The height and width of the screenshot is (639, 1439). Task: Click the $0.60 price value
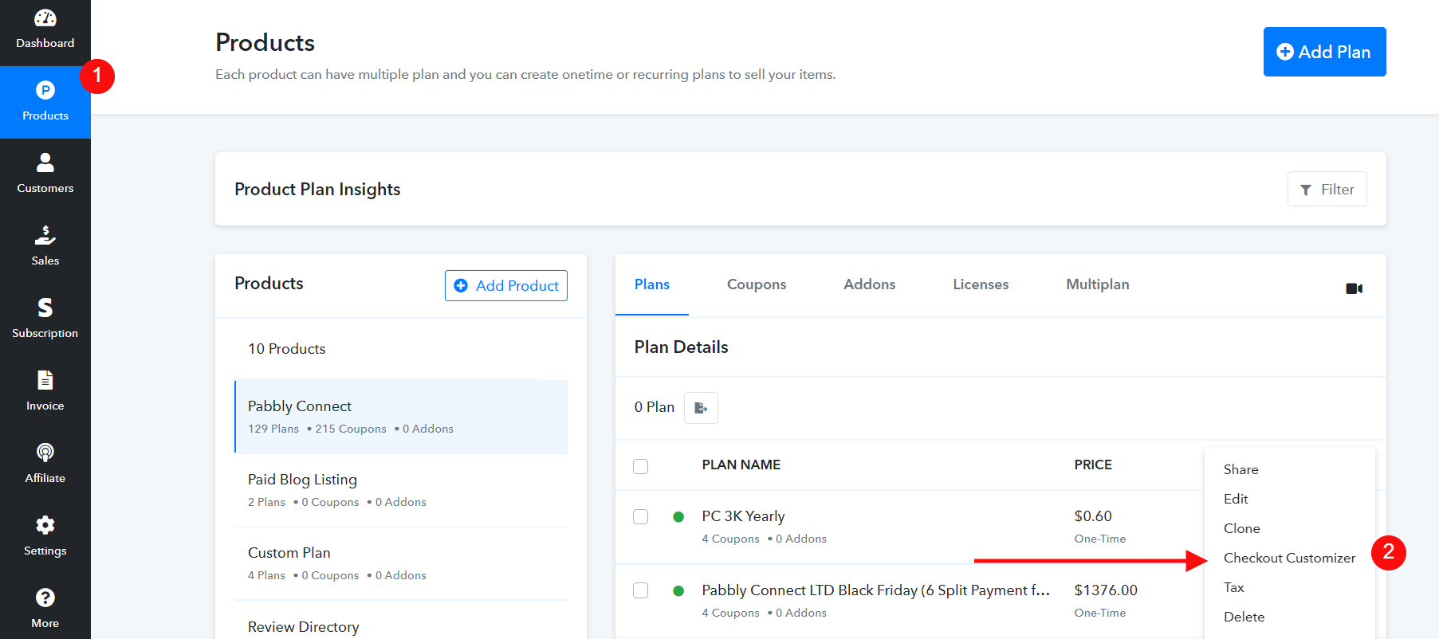(1092, 516)
